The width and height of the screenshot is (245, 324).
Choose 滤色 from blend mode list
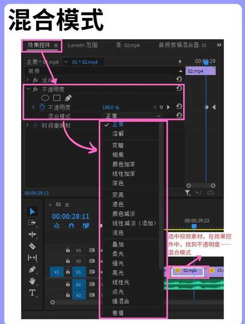pyautogui.click(x=118, y=204)
